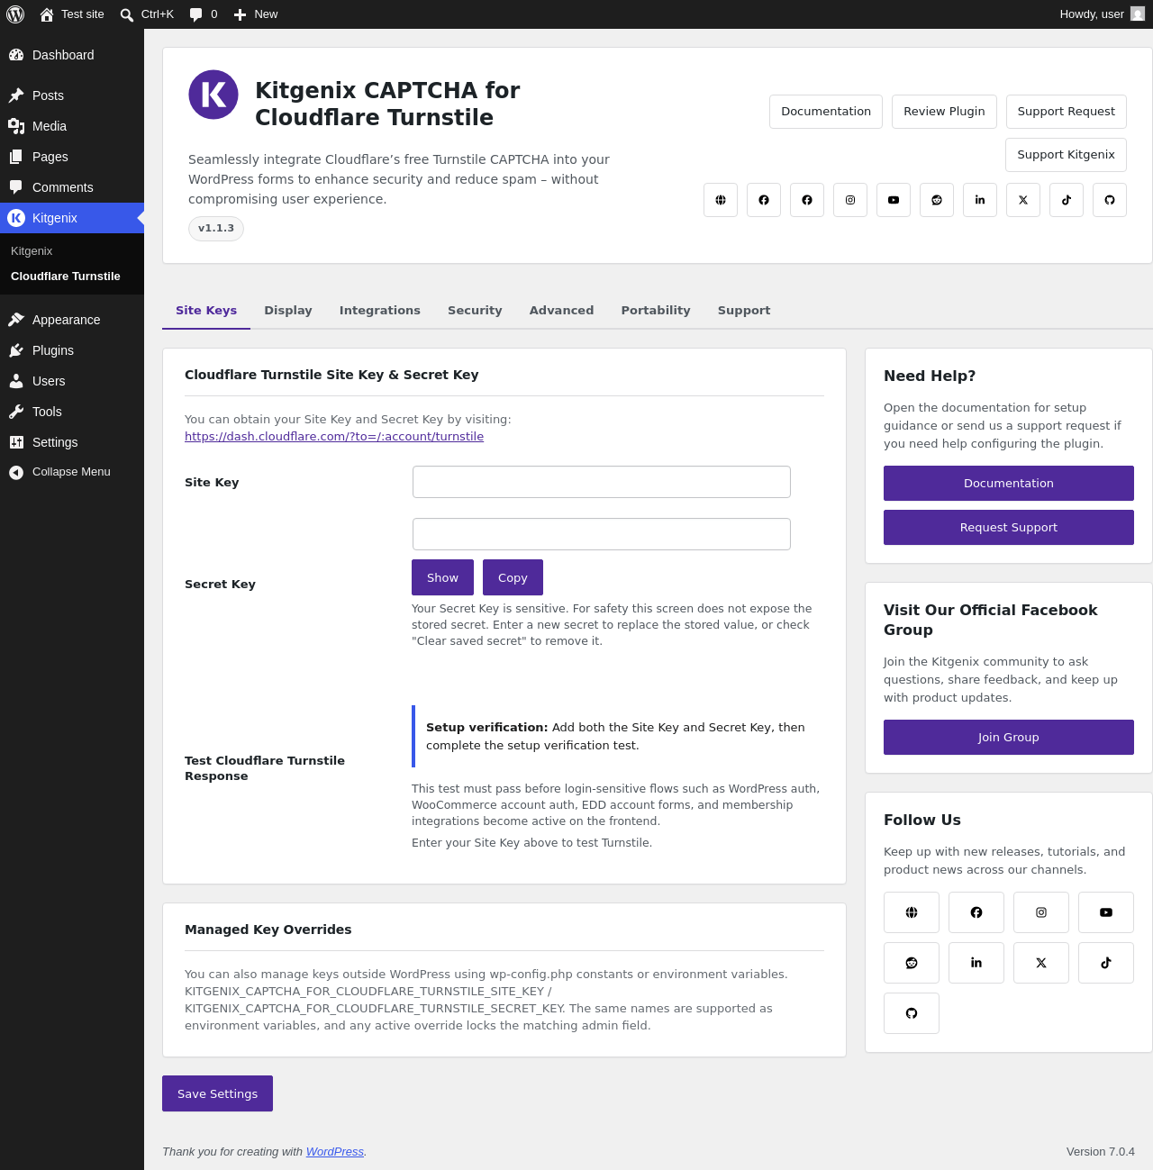Select the highlighted top-level Kitgenix sidebar menu

click(x=72, y=218)
